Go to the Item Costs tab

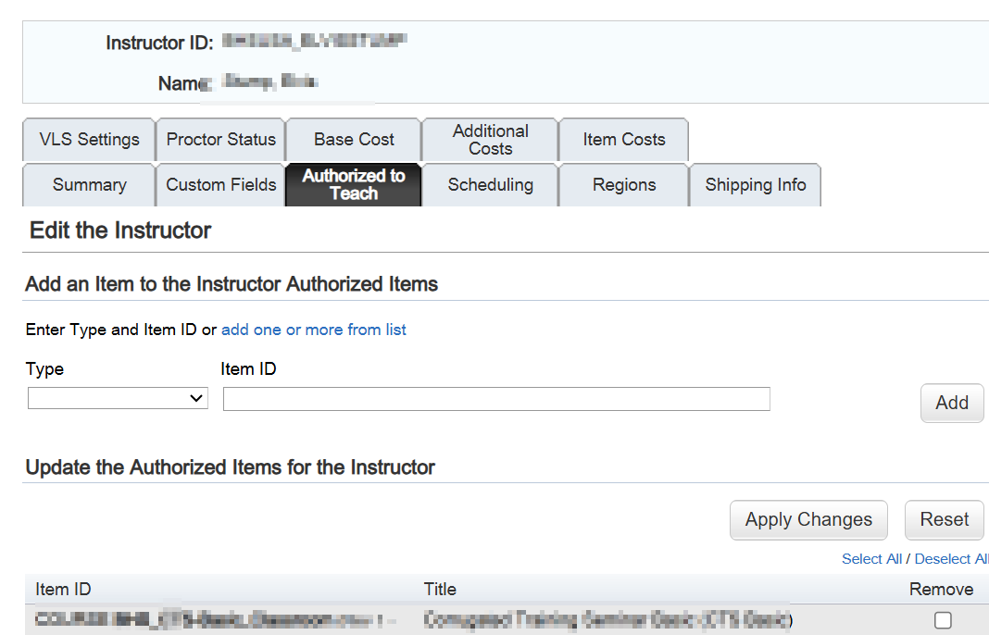tap(623, 140)
